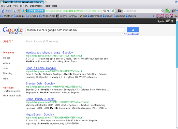Open the File menu

point(3,6)
